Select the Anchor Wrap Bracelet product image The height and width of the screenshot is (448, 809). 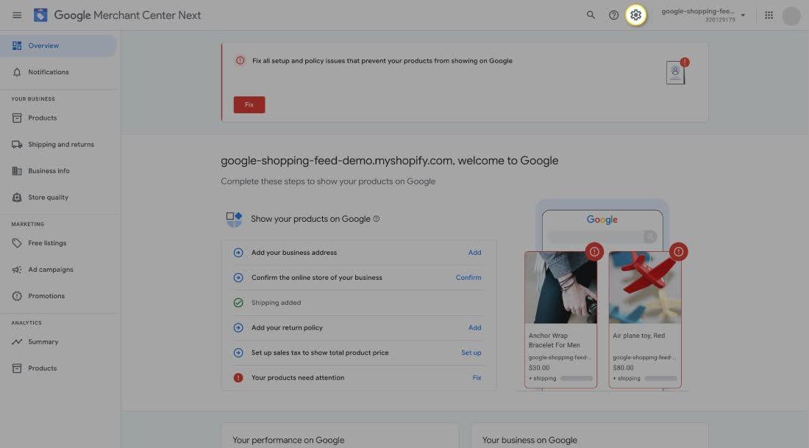(560, 288)
